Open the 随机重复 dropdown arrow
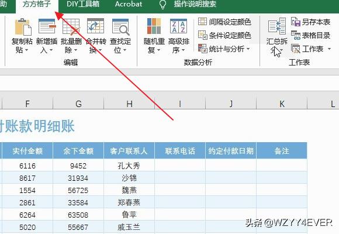 (x=158, y=50)
